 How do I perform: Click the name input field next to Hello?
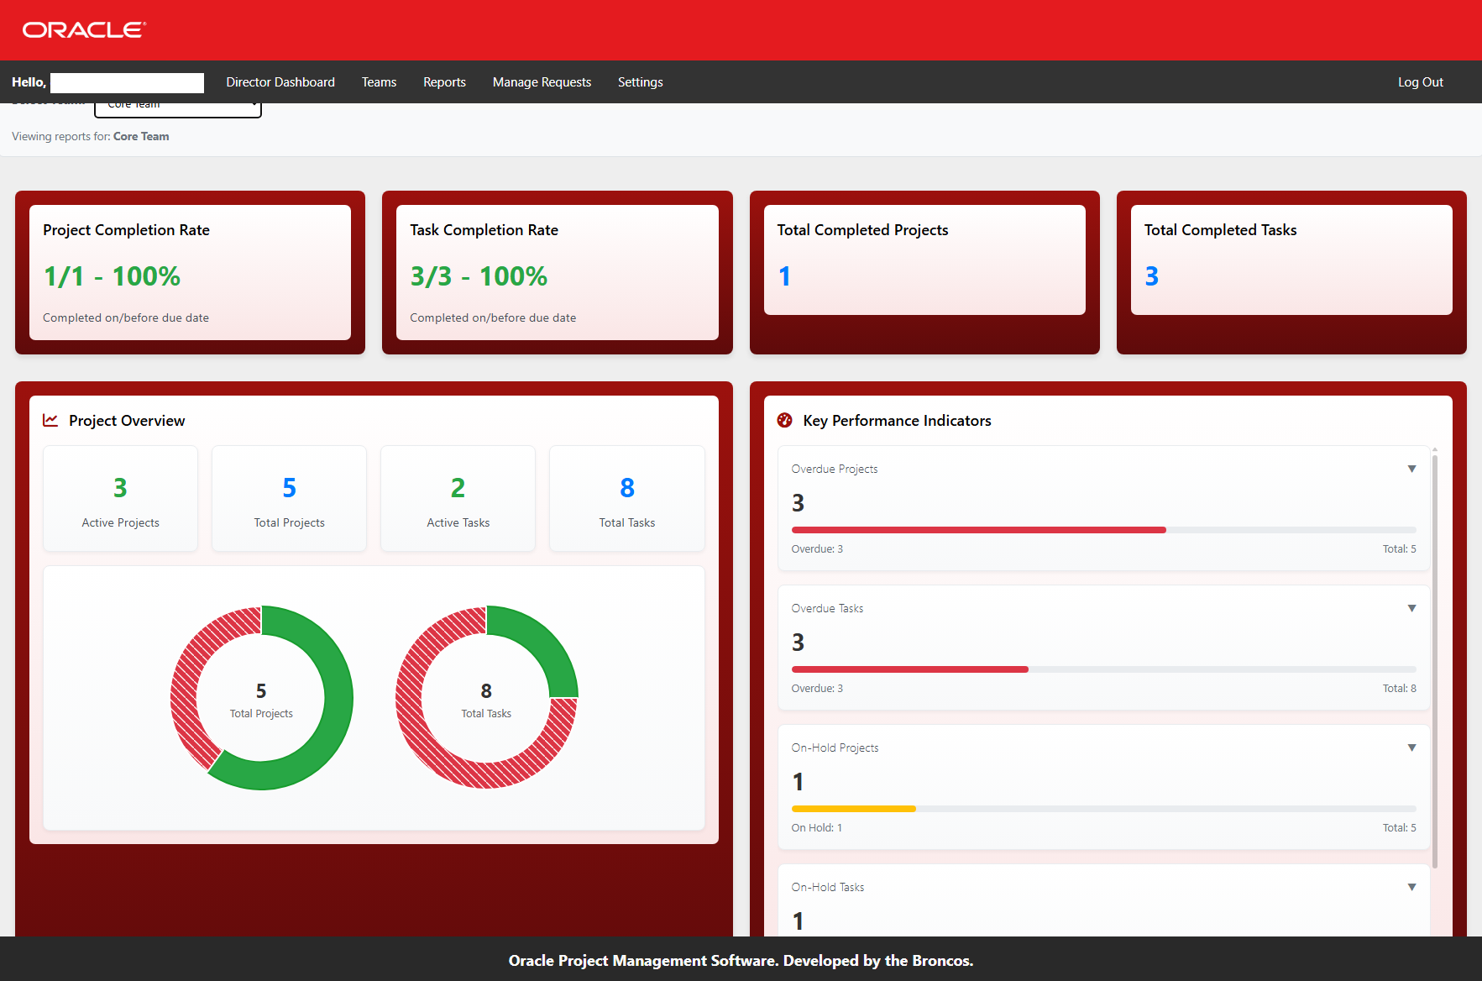click(126, 81)
